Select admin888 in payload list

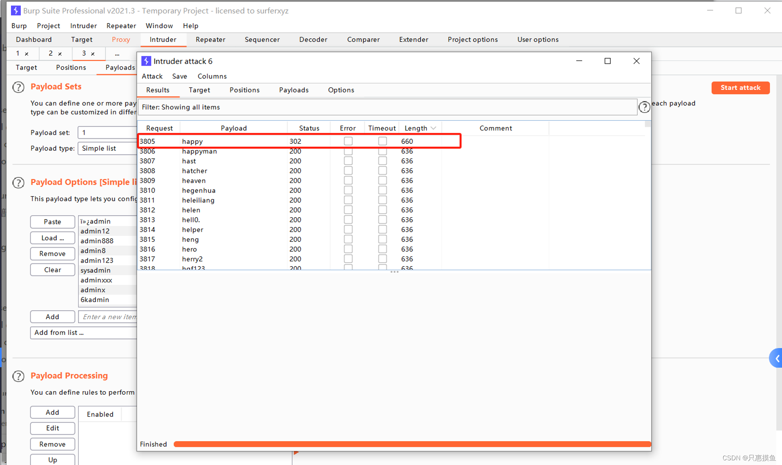coord(108,241)
